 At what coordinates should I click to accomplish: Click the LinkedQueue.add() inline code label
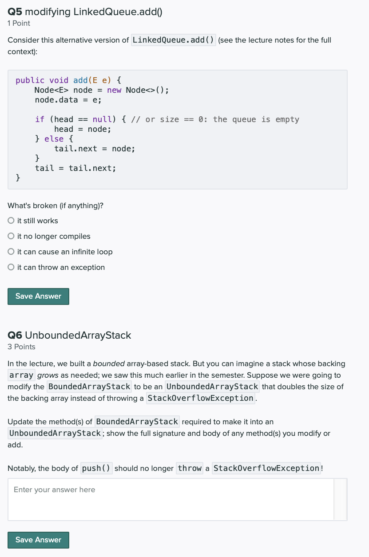point(173,40)
